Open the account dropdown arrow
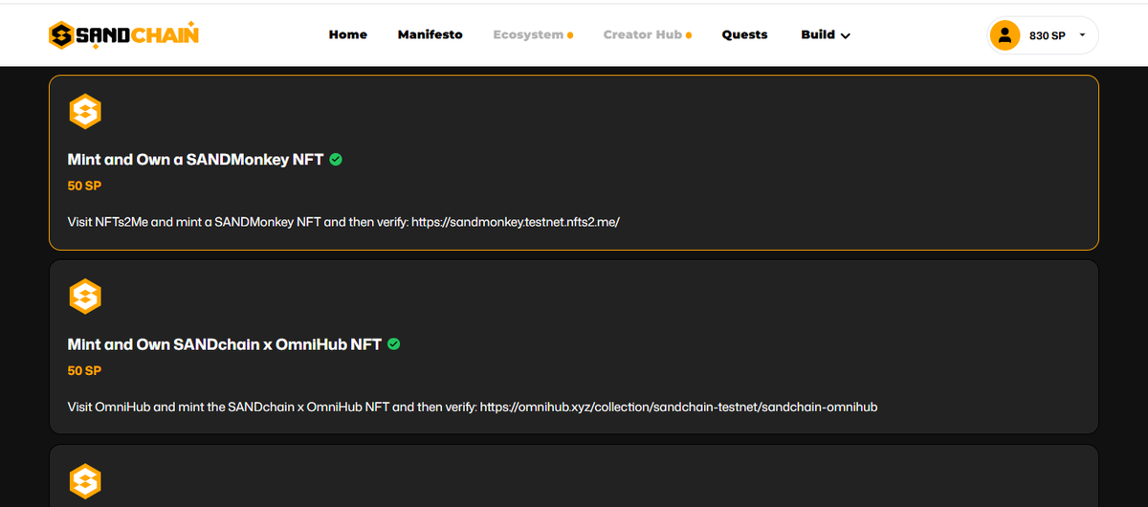Viewport: 1148px width, 507px height. (x=1082, y=35)
